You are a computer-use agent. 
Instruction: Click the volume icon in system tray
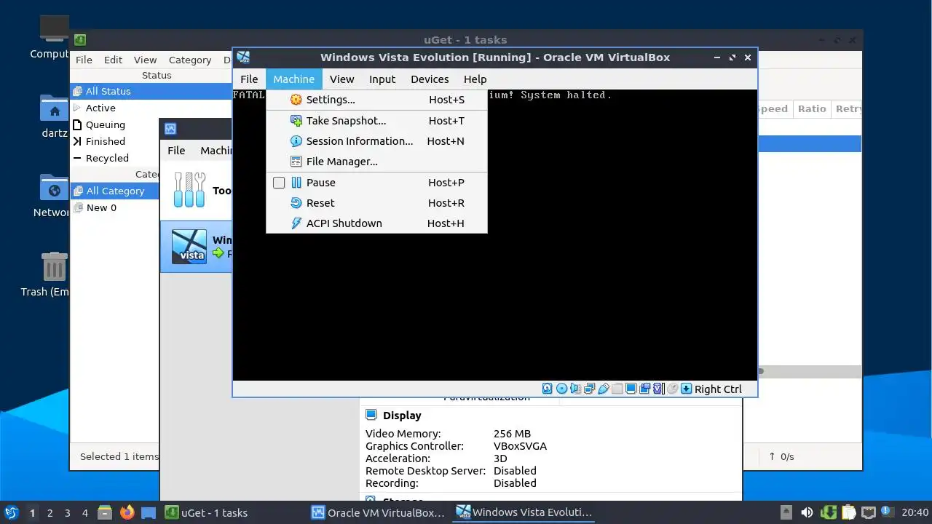(x=807, y=512)
